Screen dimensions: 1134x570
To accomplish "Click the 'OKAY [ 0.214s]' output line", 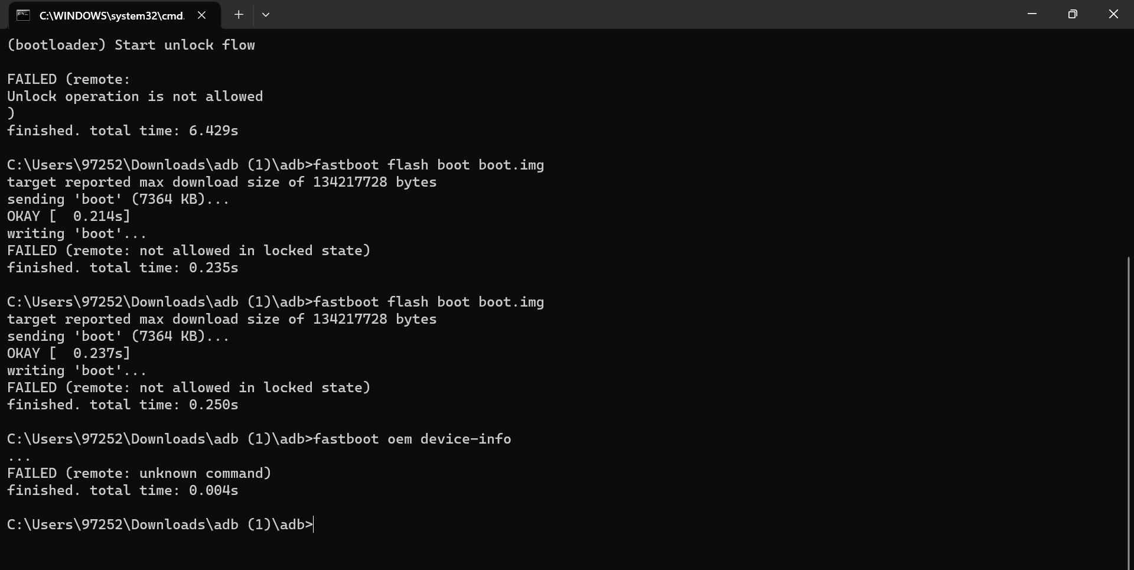I will pyautogui.click(x=69, y=216).
